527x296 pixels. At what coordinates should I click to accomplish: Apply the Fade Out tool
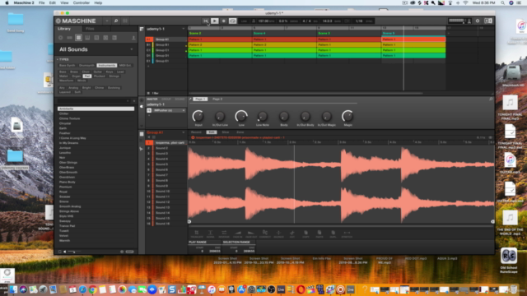click(251, 234)
